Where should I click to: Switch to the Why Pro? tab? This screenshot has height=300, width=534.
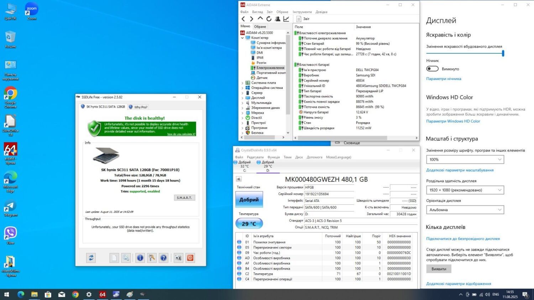[x=138, y=107]
